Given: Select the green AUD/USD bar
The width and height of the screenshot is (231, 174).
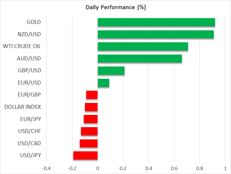Looking at the screenshot, I should pos(140,59).
